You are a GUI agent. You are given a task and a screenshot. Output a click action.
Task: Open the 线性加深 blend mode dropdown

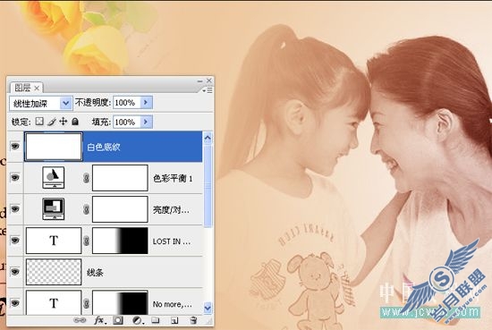coord(66,103)
